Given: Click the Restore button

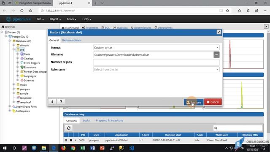Looking at the screenshot, I should tap(194, 102).
